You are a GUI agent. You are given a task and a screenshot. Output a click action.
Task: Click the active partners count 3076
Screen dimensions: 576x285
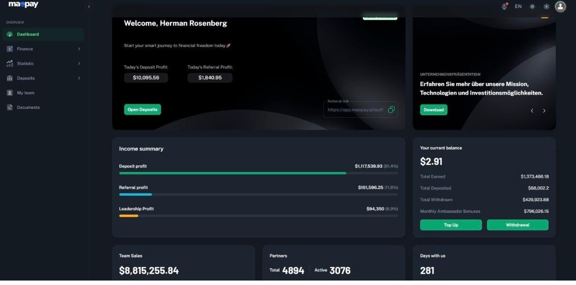click(x=340, y=271)
